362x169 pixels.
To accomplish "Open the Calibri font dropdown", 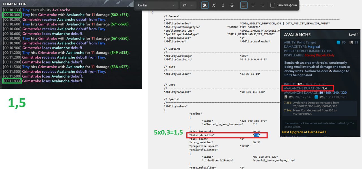I will point(156,5).
